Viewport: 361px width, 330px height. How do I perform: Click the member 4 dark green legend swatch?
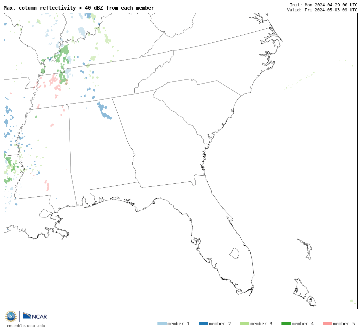pyautogui.click(x=286, y=324)
